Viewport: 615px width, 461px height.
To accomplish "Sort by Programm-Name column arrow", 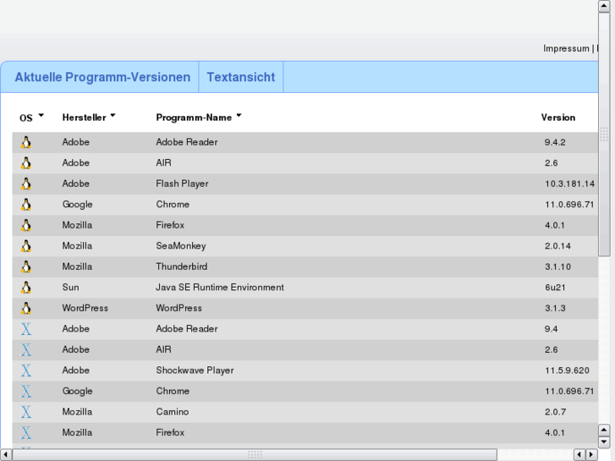I will [239, 115].
